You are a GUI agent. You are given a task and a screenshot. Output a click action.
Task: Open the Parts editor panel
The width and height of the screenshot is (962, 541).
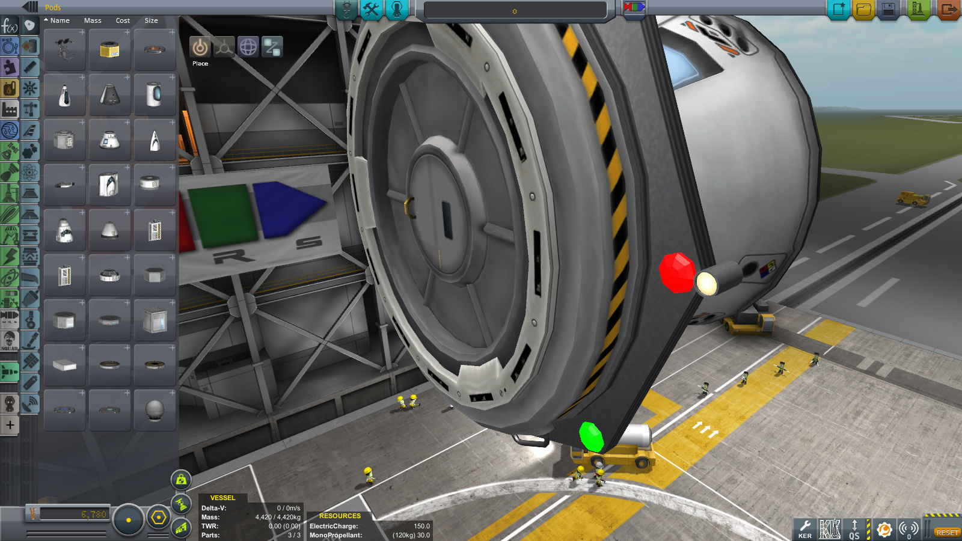(346, 9)
